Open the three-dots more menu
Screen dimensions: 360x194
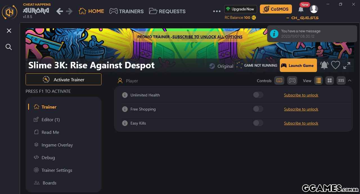coord(217,11)
